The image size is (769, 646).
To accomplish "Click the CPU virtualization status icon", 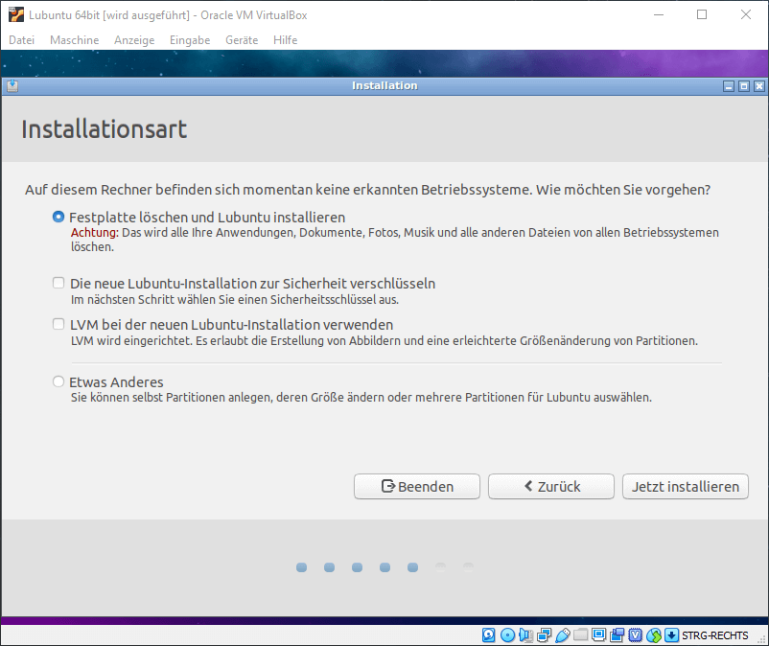I will point(635,635).
